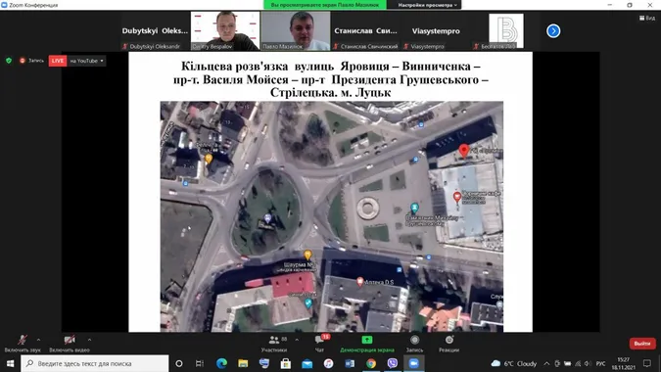Viewport: 661px width, 372px height.
Task: Click the red cafe marker on map
Action: coord(457,197)
